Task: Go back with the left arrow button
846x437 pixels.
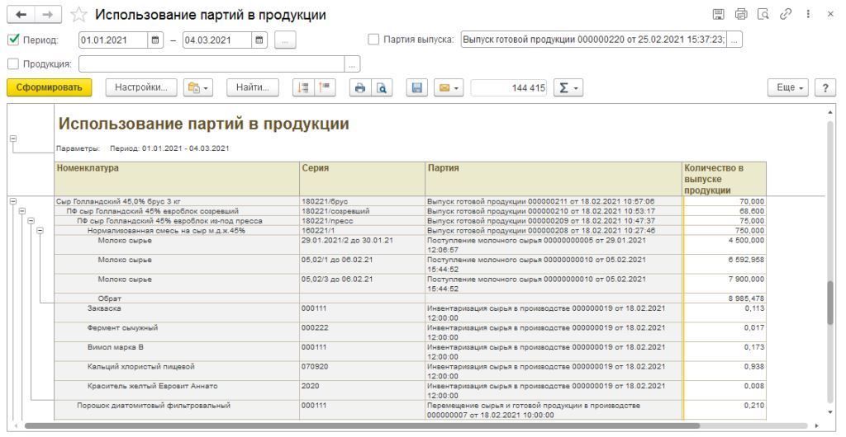Action: [x=21, y=15]
